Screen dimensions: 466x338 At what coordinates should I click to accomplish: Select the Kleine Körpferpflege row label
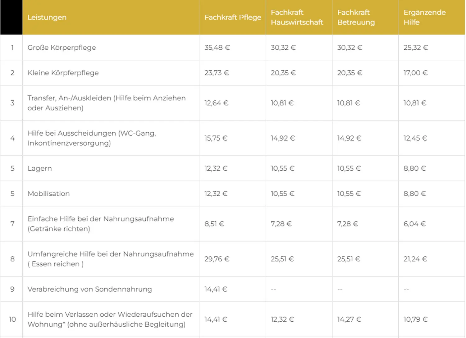[x=63, y=73]
